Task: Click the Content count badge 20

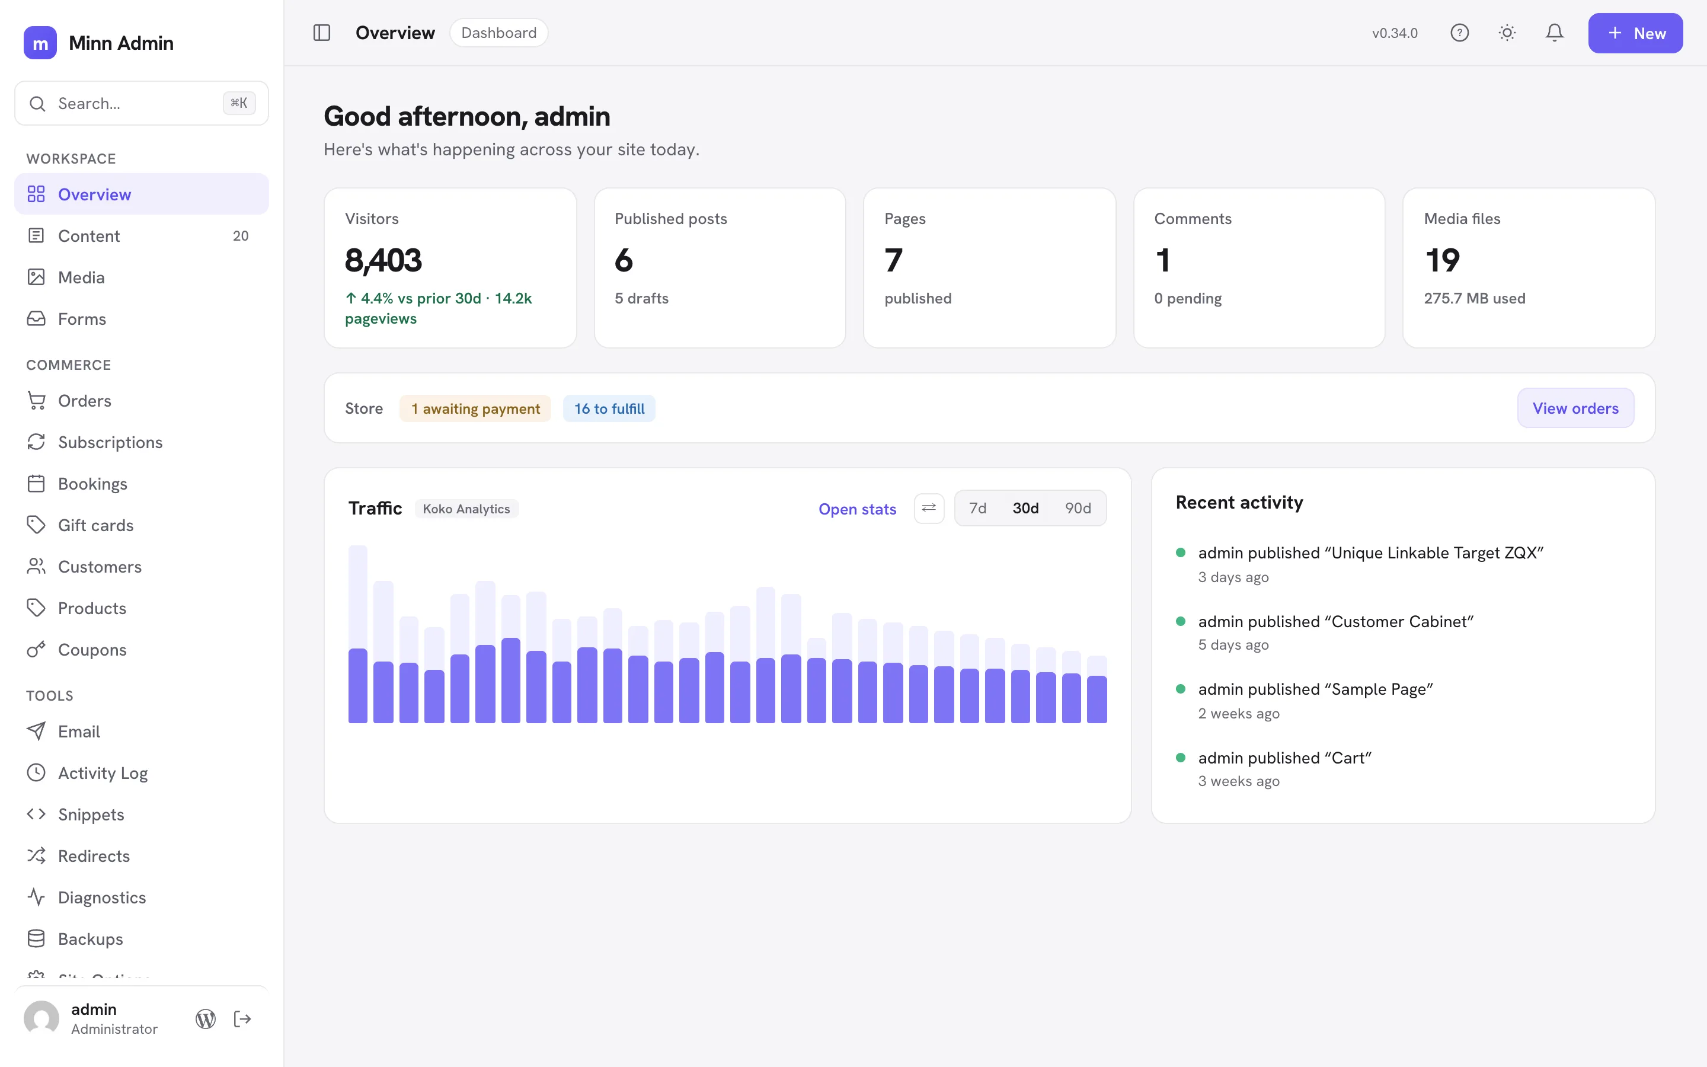Action: (x=241, y=236)
